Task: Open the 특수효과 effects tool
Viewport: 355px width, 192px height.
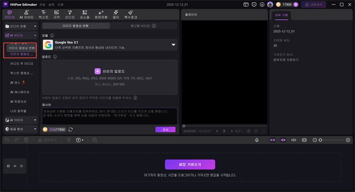Action: (130, 15)
